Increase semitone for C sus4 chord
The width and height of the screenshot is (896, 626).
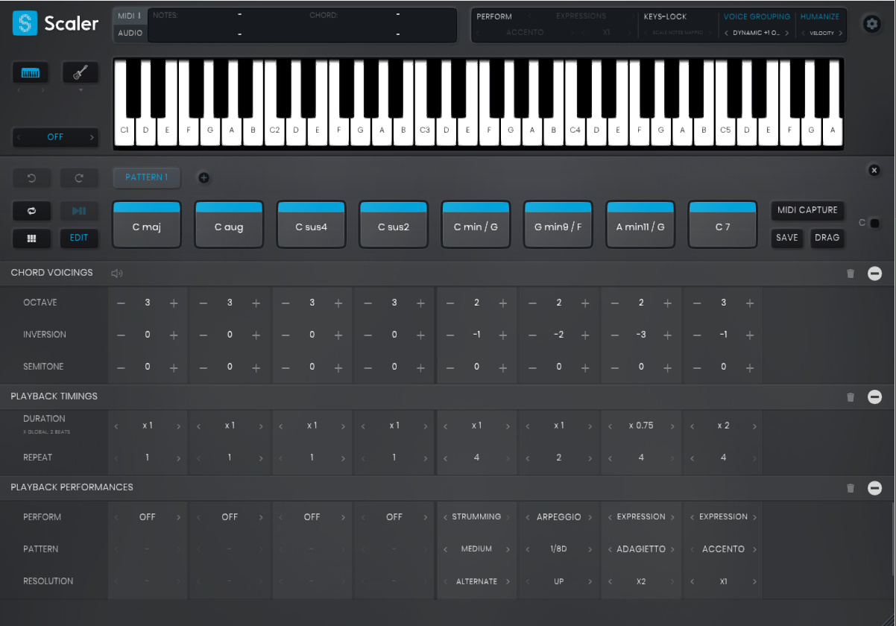click(338, 367)
